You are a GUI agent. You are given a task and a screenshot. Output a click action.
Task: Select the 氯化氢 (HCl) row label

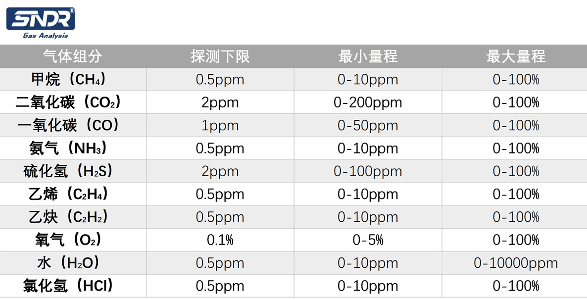tap(69, 286)
